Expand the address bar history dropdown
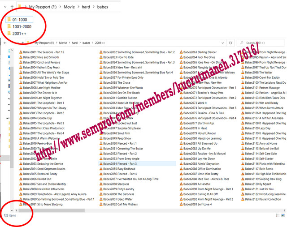 pos(222,43)
